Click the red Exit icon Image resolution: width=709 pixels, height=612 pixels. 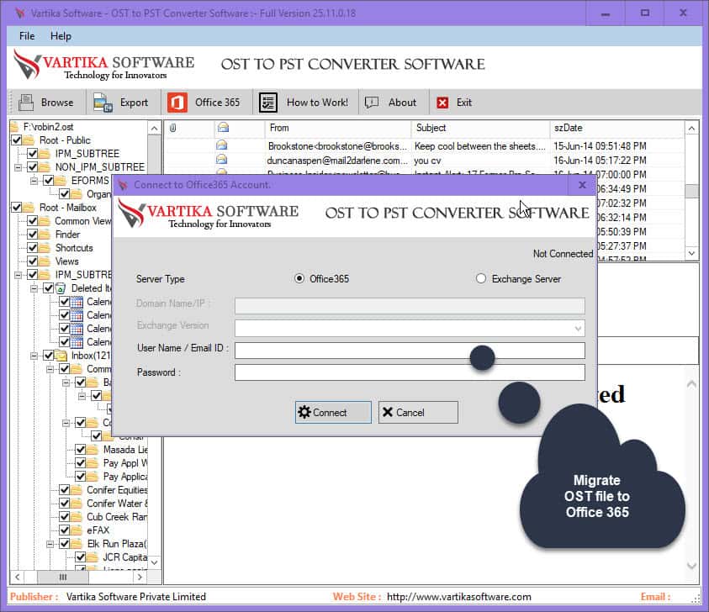click(442, 103)
